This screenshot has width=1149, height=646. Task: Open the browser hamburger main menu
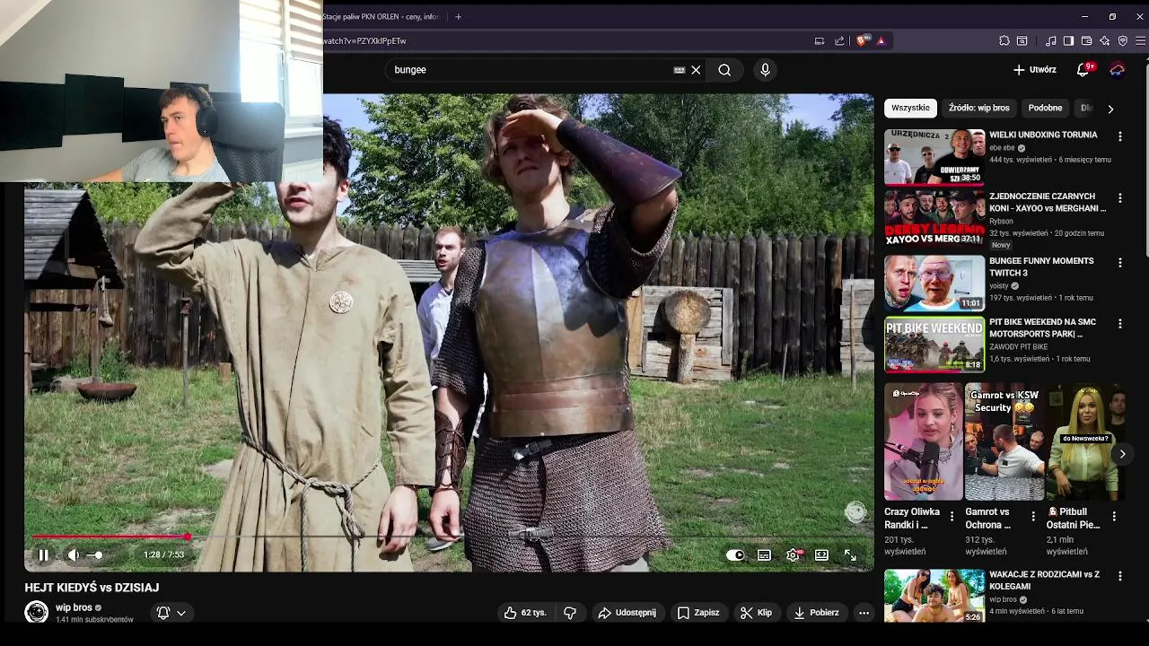[x=1140, y=40]
